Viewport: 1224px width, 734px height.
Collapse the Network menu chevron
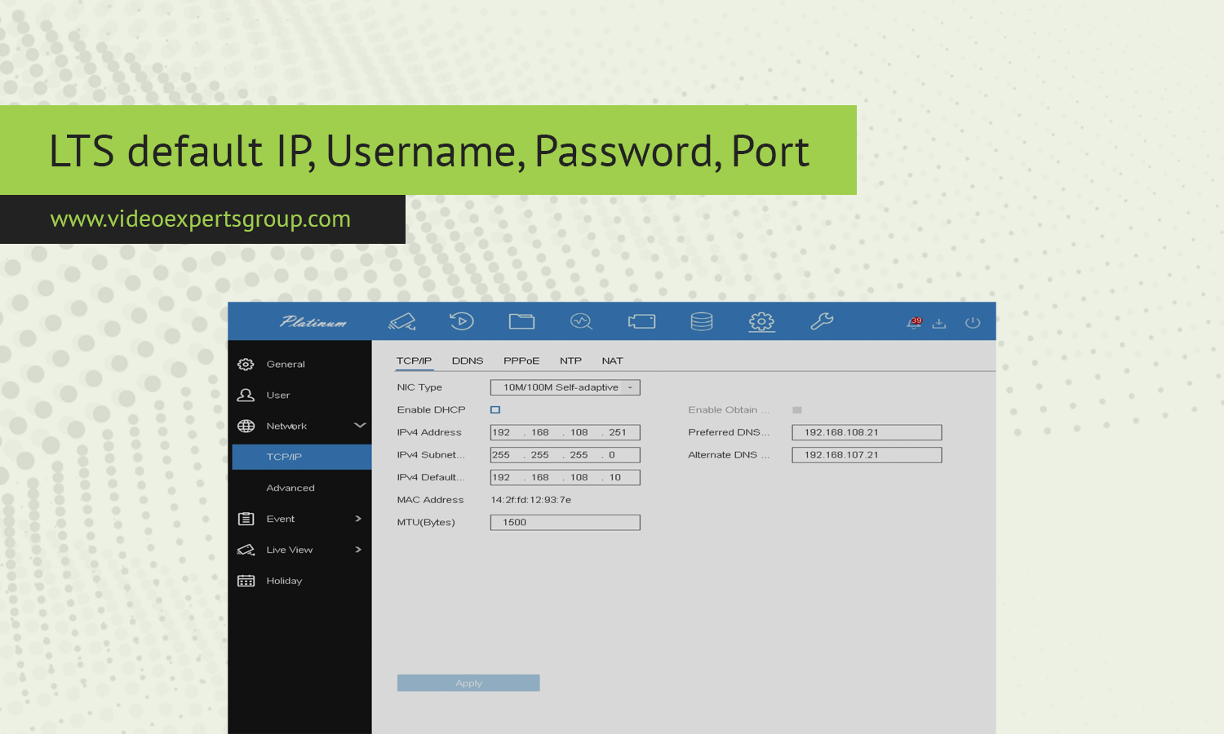(x=360, y=425)
